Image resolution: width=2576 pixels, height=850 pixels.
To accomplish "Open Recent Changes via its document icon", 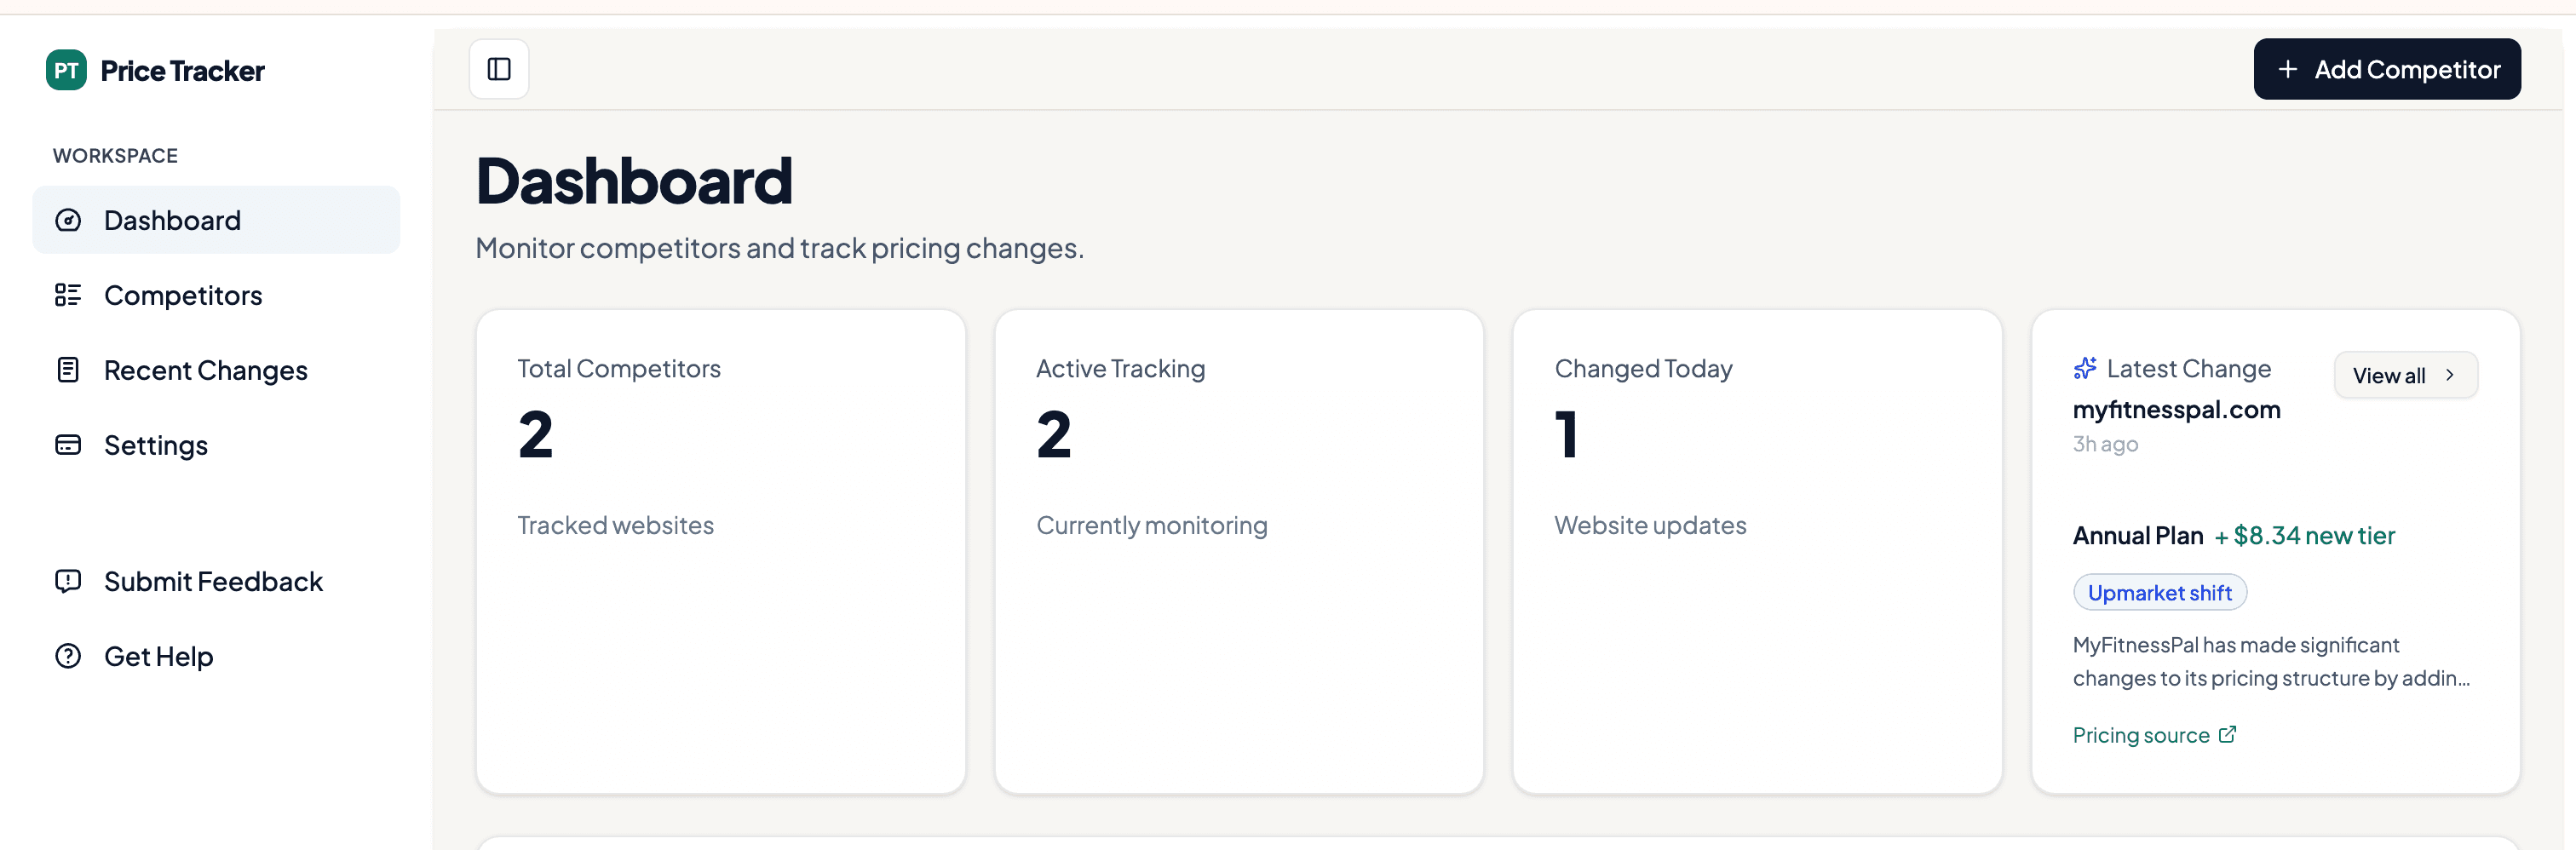I will coord(68,370).
